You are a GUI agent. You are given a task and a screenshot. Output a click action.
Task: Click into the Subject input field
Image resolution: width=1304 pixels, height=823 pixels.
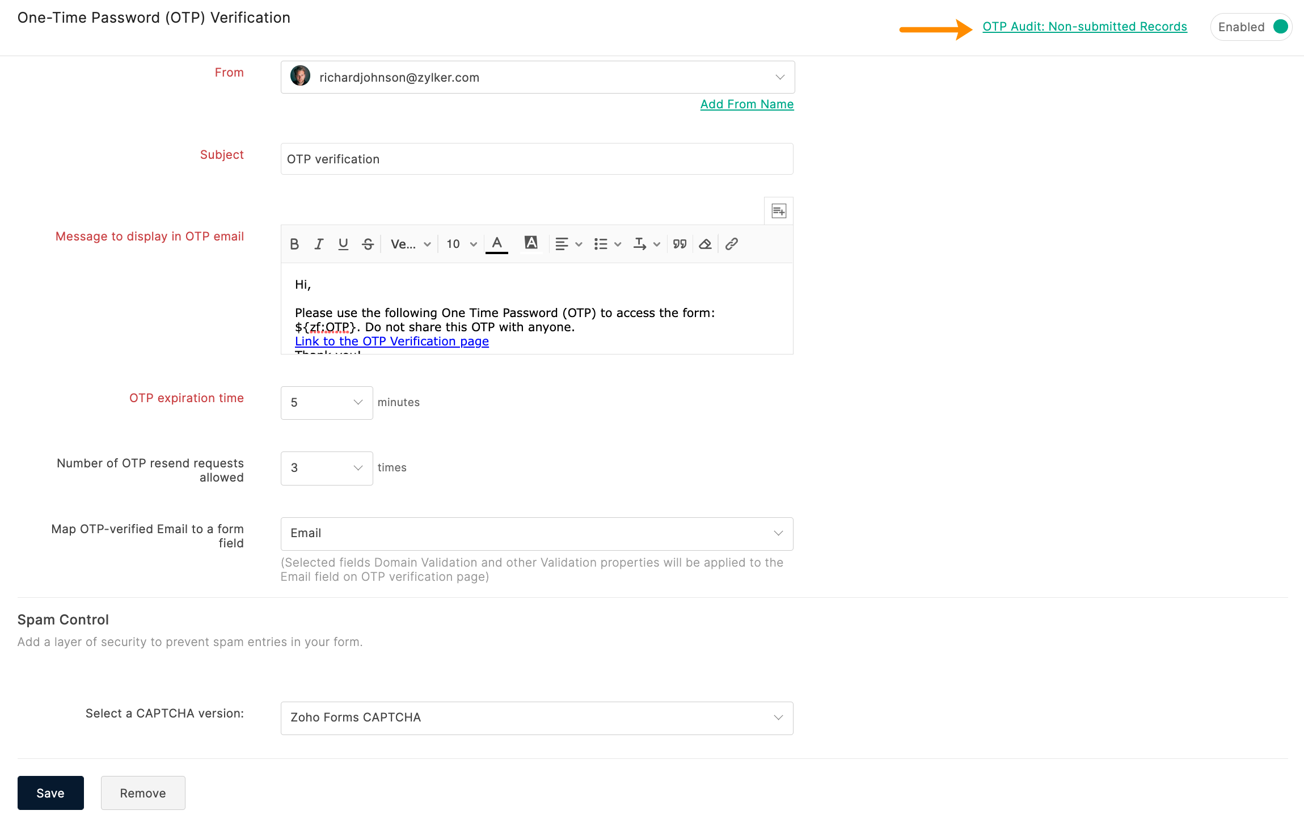coord(537,159)
